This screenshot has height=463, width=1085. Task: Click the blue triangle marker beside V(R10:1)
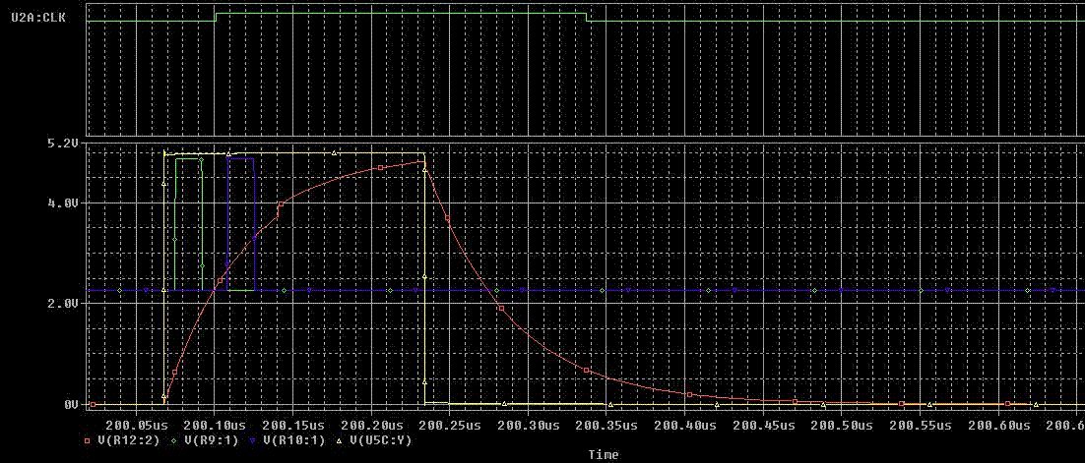pos(254,439)
